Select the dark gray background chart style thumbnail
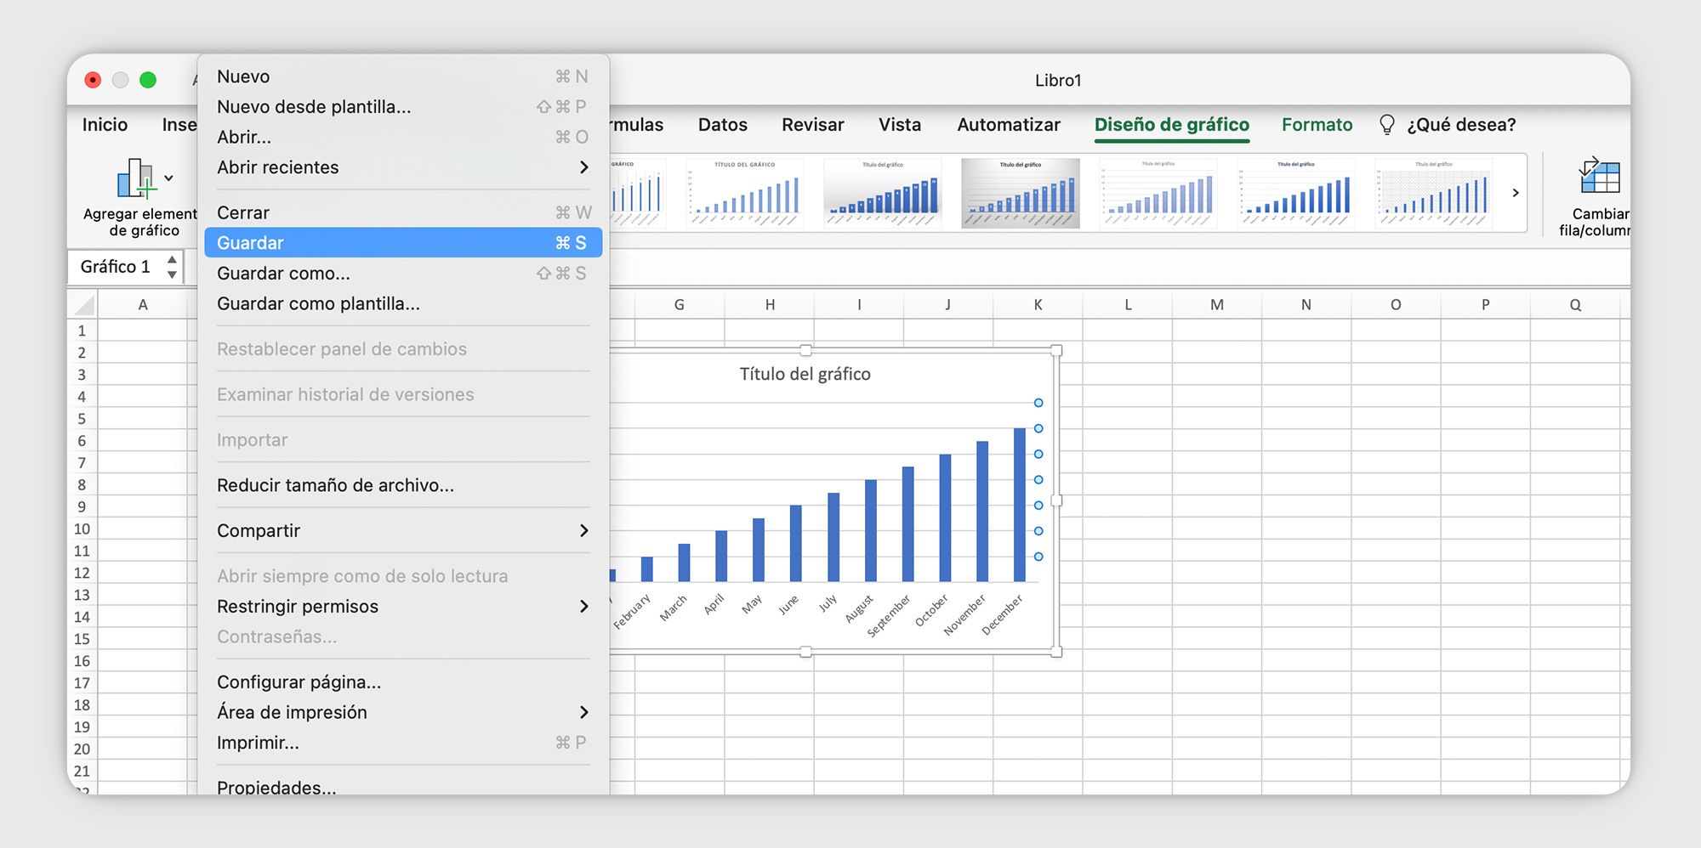This screenshot has height=848, width=1701. coord(1021,193)
